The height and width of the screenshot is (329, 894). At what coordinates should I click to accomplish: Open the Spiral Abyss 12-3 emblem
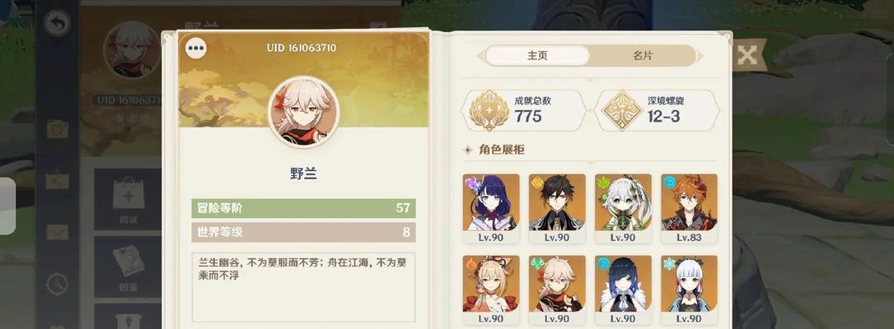[x=622, y=110]
